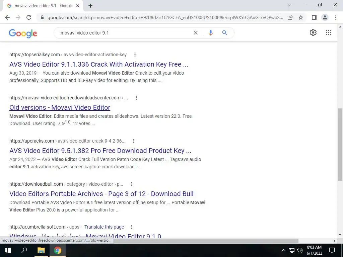Click the scroll-right arrow at bottom
The width and height of the screenshot is (343, 257).
334,241
